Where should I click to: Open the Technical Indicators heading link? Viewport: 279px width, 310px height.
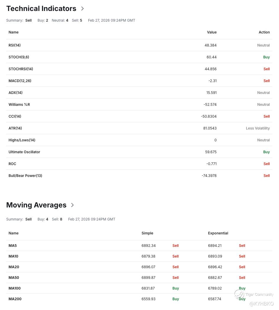41,9
